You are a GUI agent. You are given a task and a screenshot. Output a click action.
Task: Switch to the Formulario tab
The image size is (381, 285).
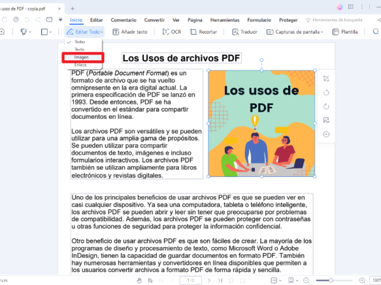[x=259, y=20]
